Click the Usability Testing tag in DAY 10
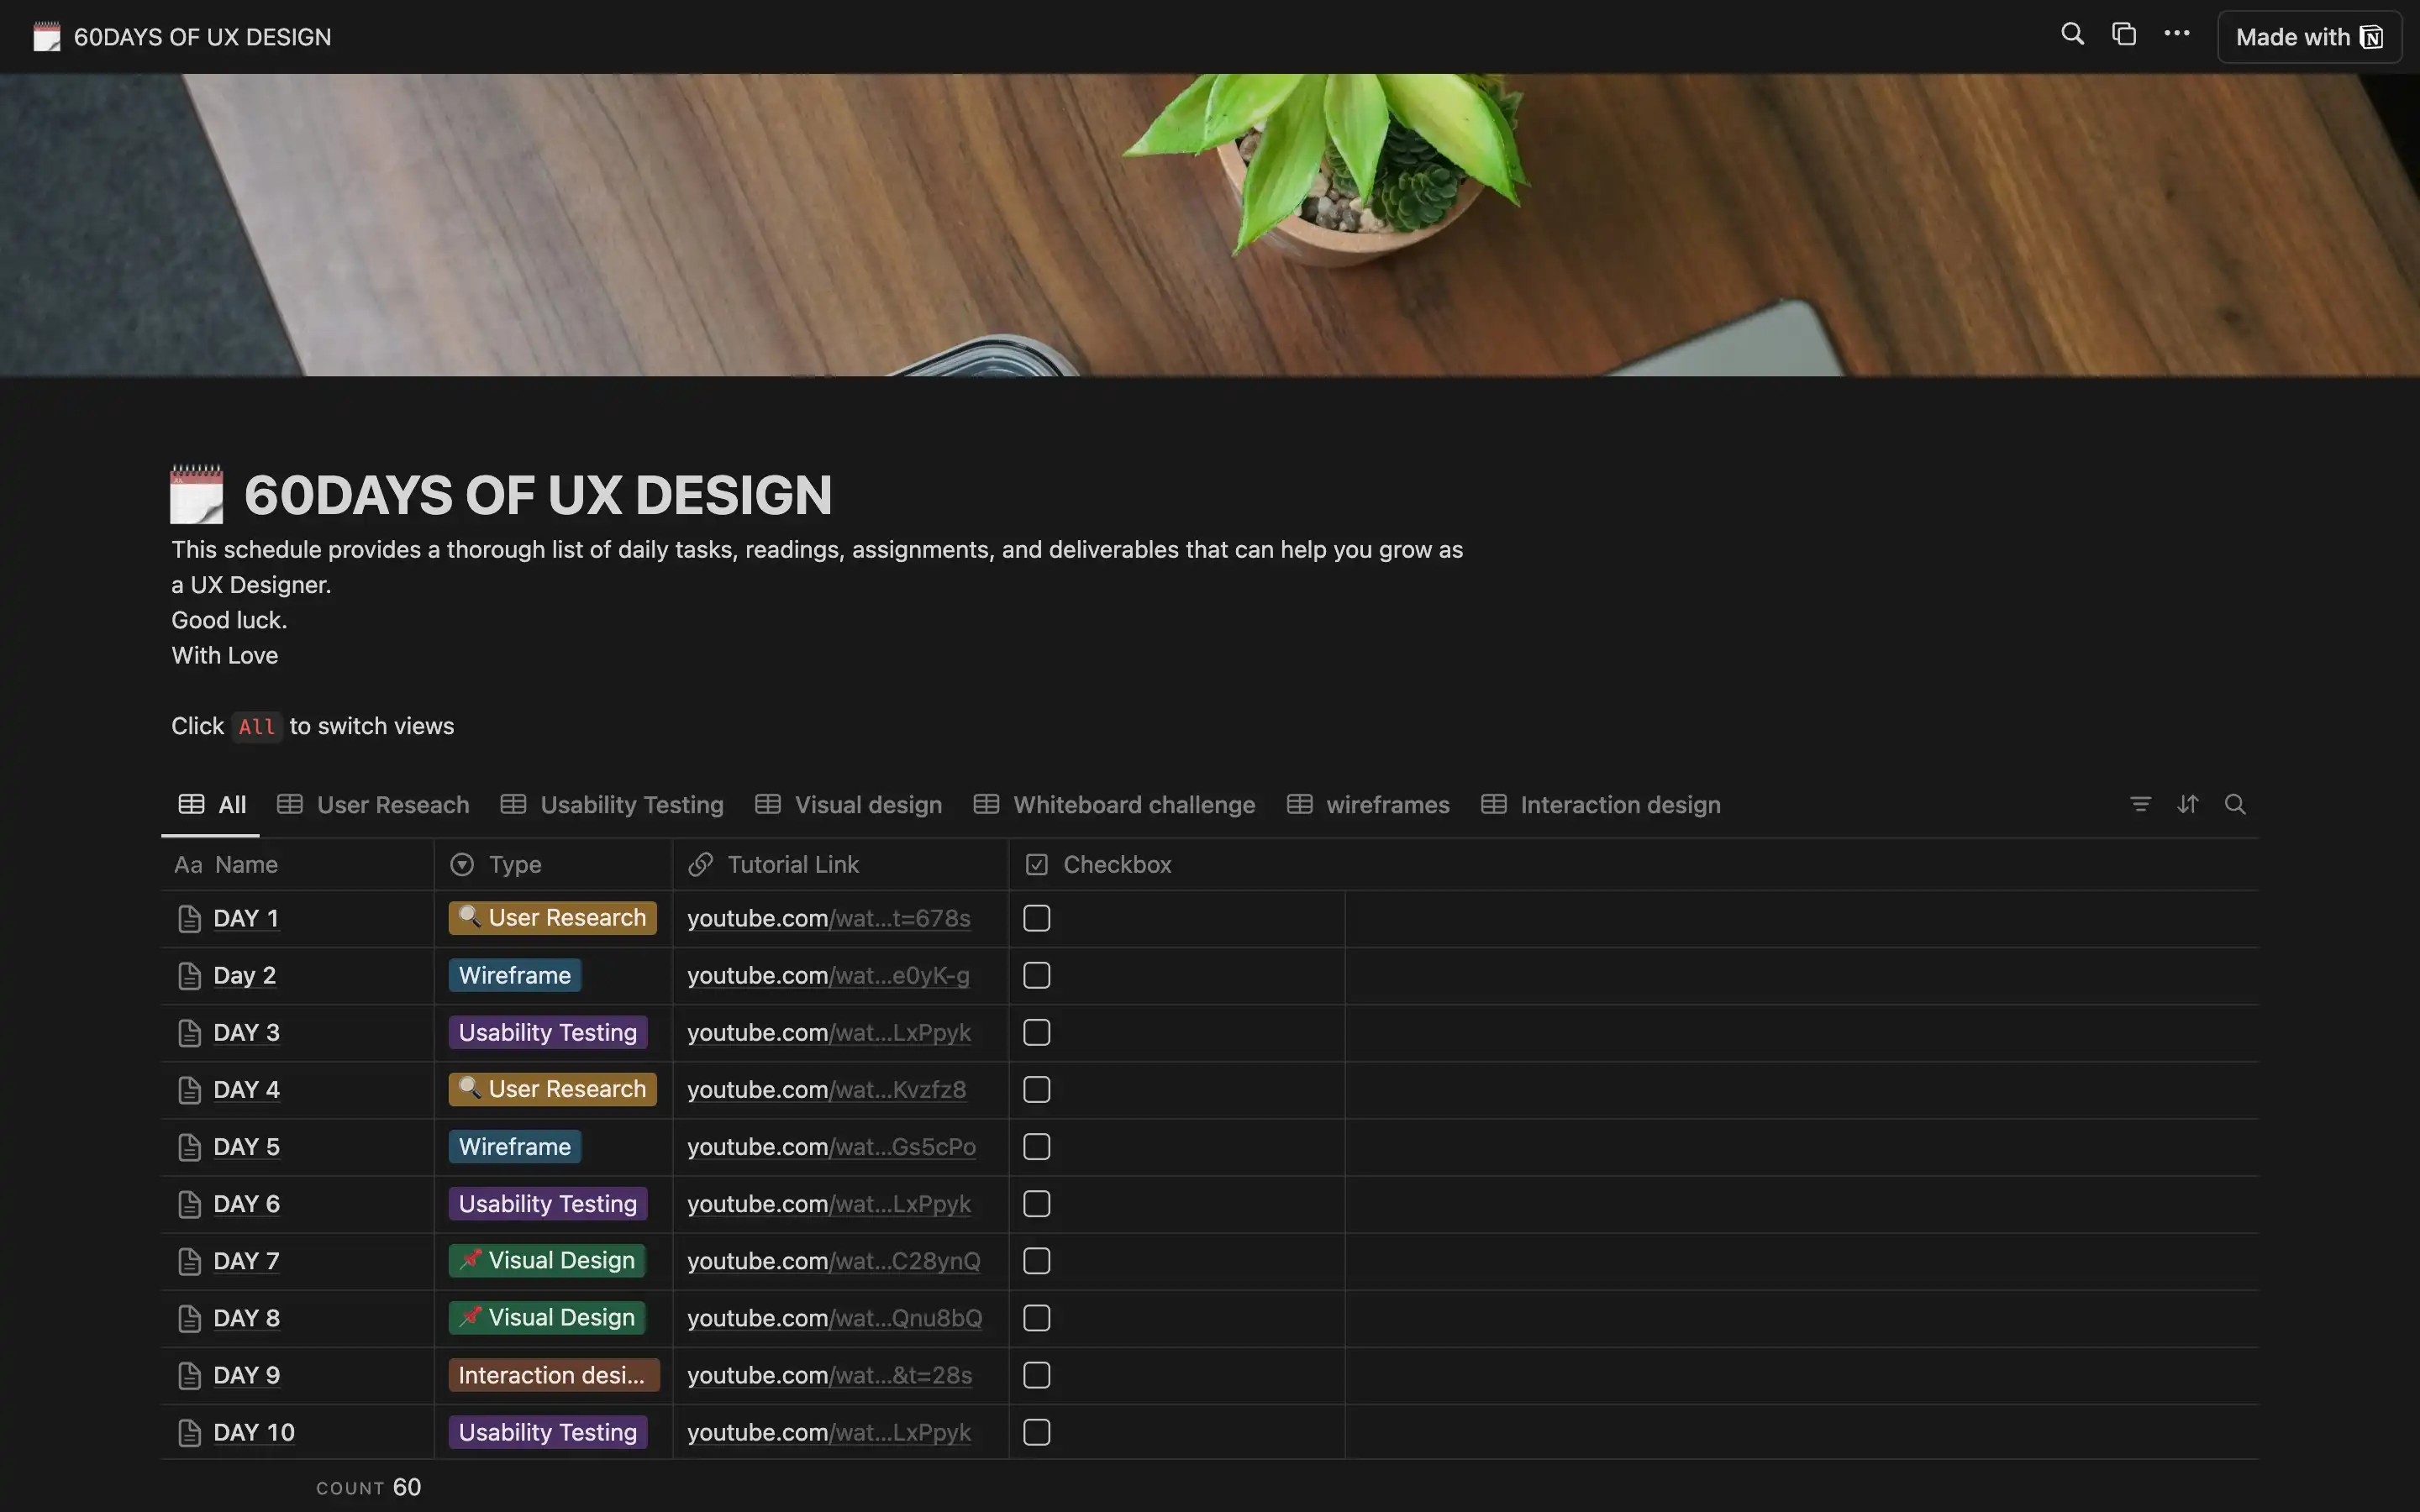2420x1512 pixels. click(548, 1431)
